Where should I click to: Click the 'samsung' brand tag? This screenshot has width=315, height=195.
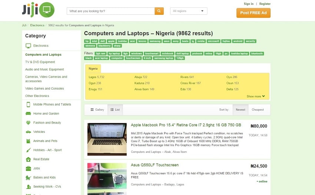point(155,41)
